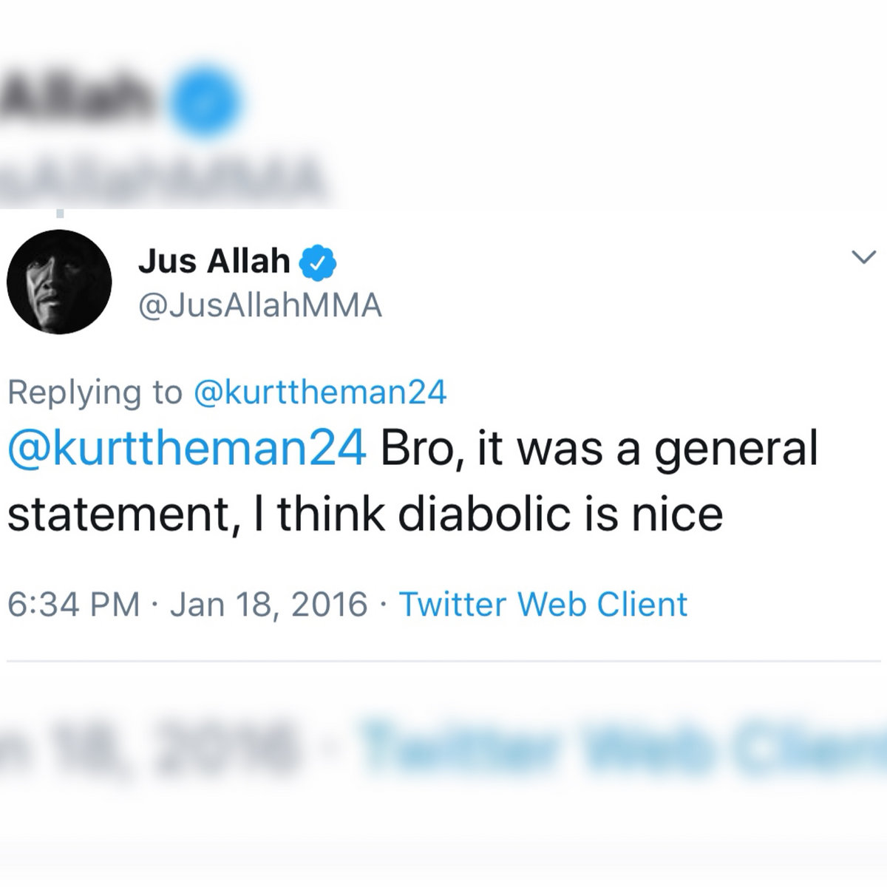Click the thread connector line above the avatar
The image size is (887, 887).
[x=60, y=214]
